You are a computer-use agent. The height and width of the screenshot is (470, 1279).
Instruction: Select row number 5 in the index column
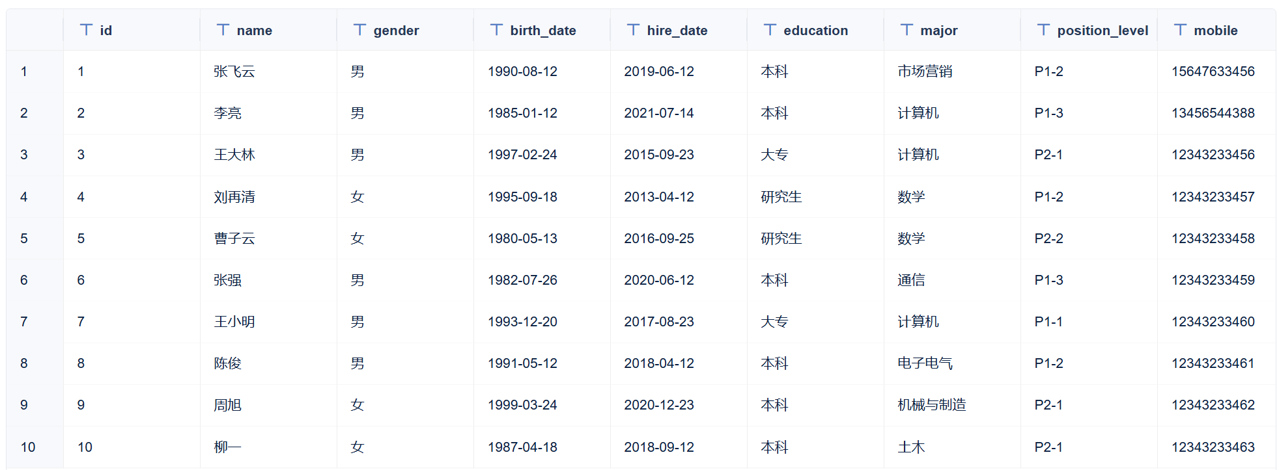click(24, 239)
